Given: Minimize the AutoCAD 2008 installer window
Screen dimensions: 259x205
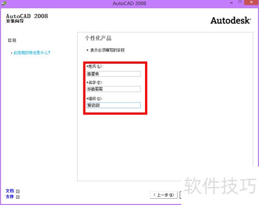Looking at the screenshot, I should click(232, 3).
